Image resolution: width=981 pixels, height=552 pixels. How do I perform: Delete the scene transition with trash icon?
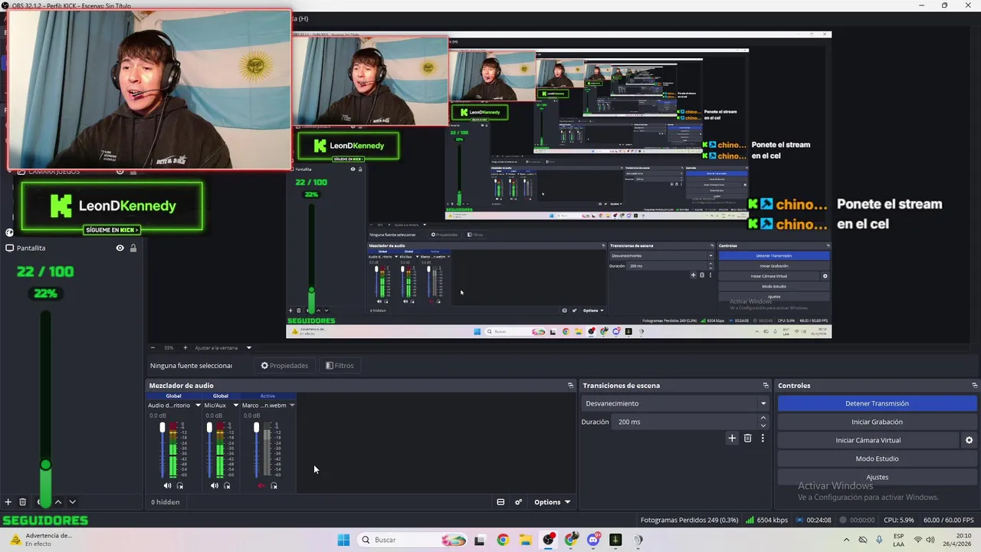pyautogui.click(x=748, y=439)
